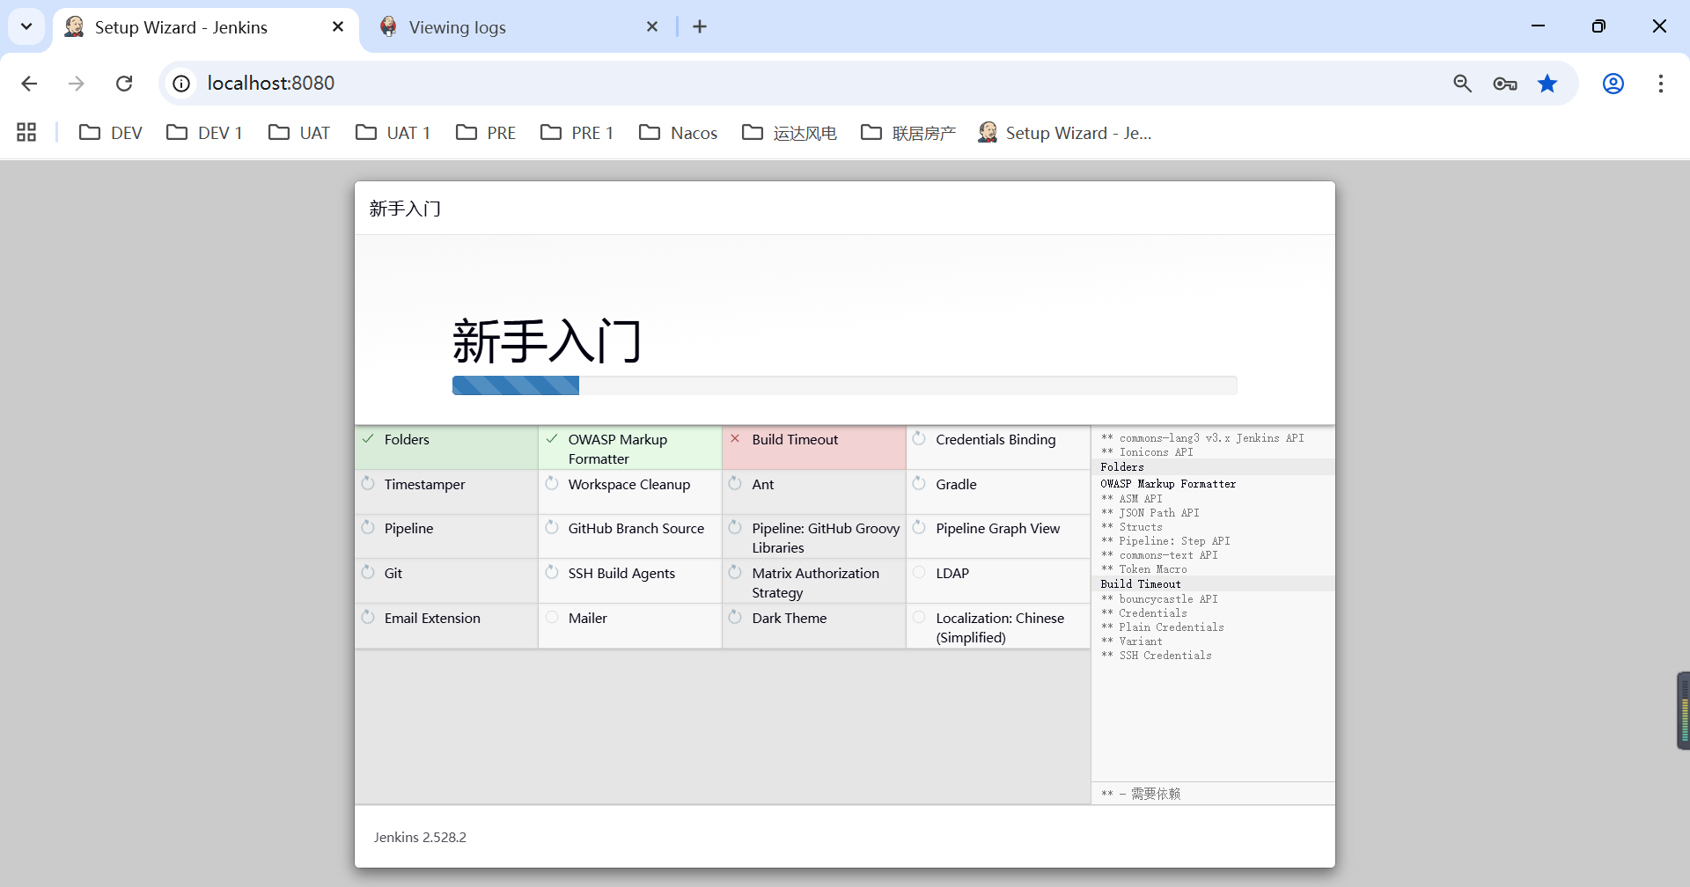The height and width of the screenshot is (887, 1690).
Task: Click the Folders success checkmark icon
Action: (x=368, y=438)
